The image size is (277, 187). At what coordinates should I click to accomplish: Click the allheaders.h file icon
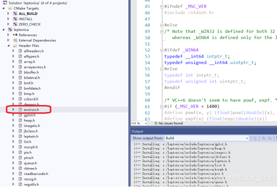pos(21,51)
